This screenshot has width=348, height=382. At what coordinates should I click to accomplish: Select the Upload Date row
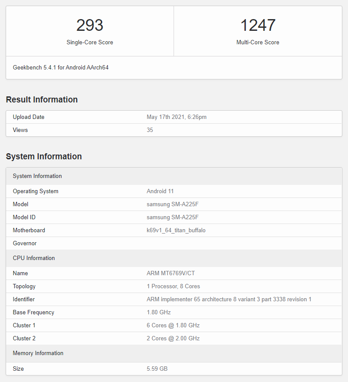click(x=174, y=117)
